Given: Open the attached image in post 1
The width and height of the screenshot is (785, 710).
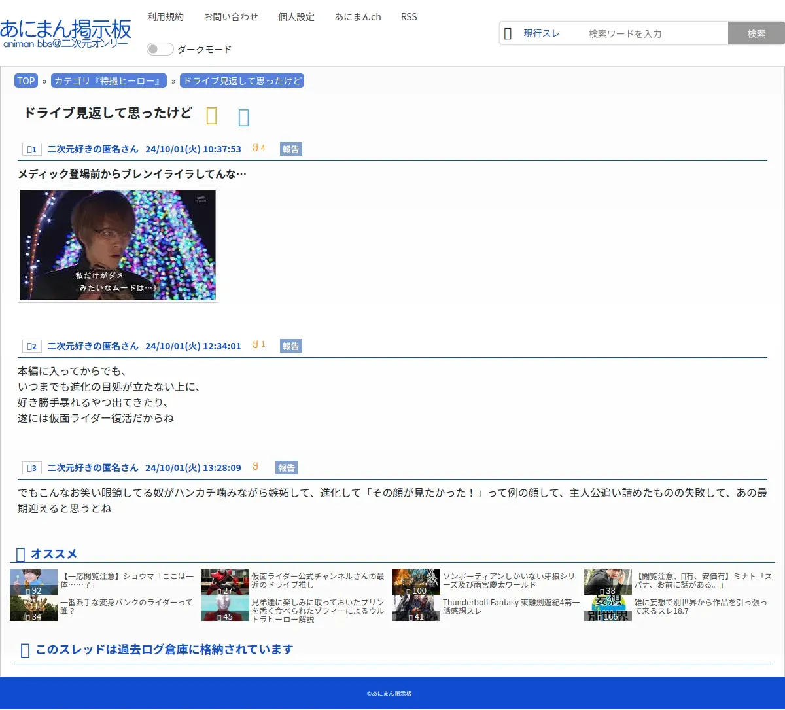Looking at the screenshot, I should [x=118, y=245].
